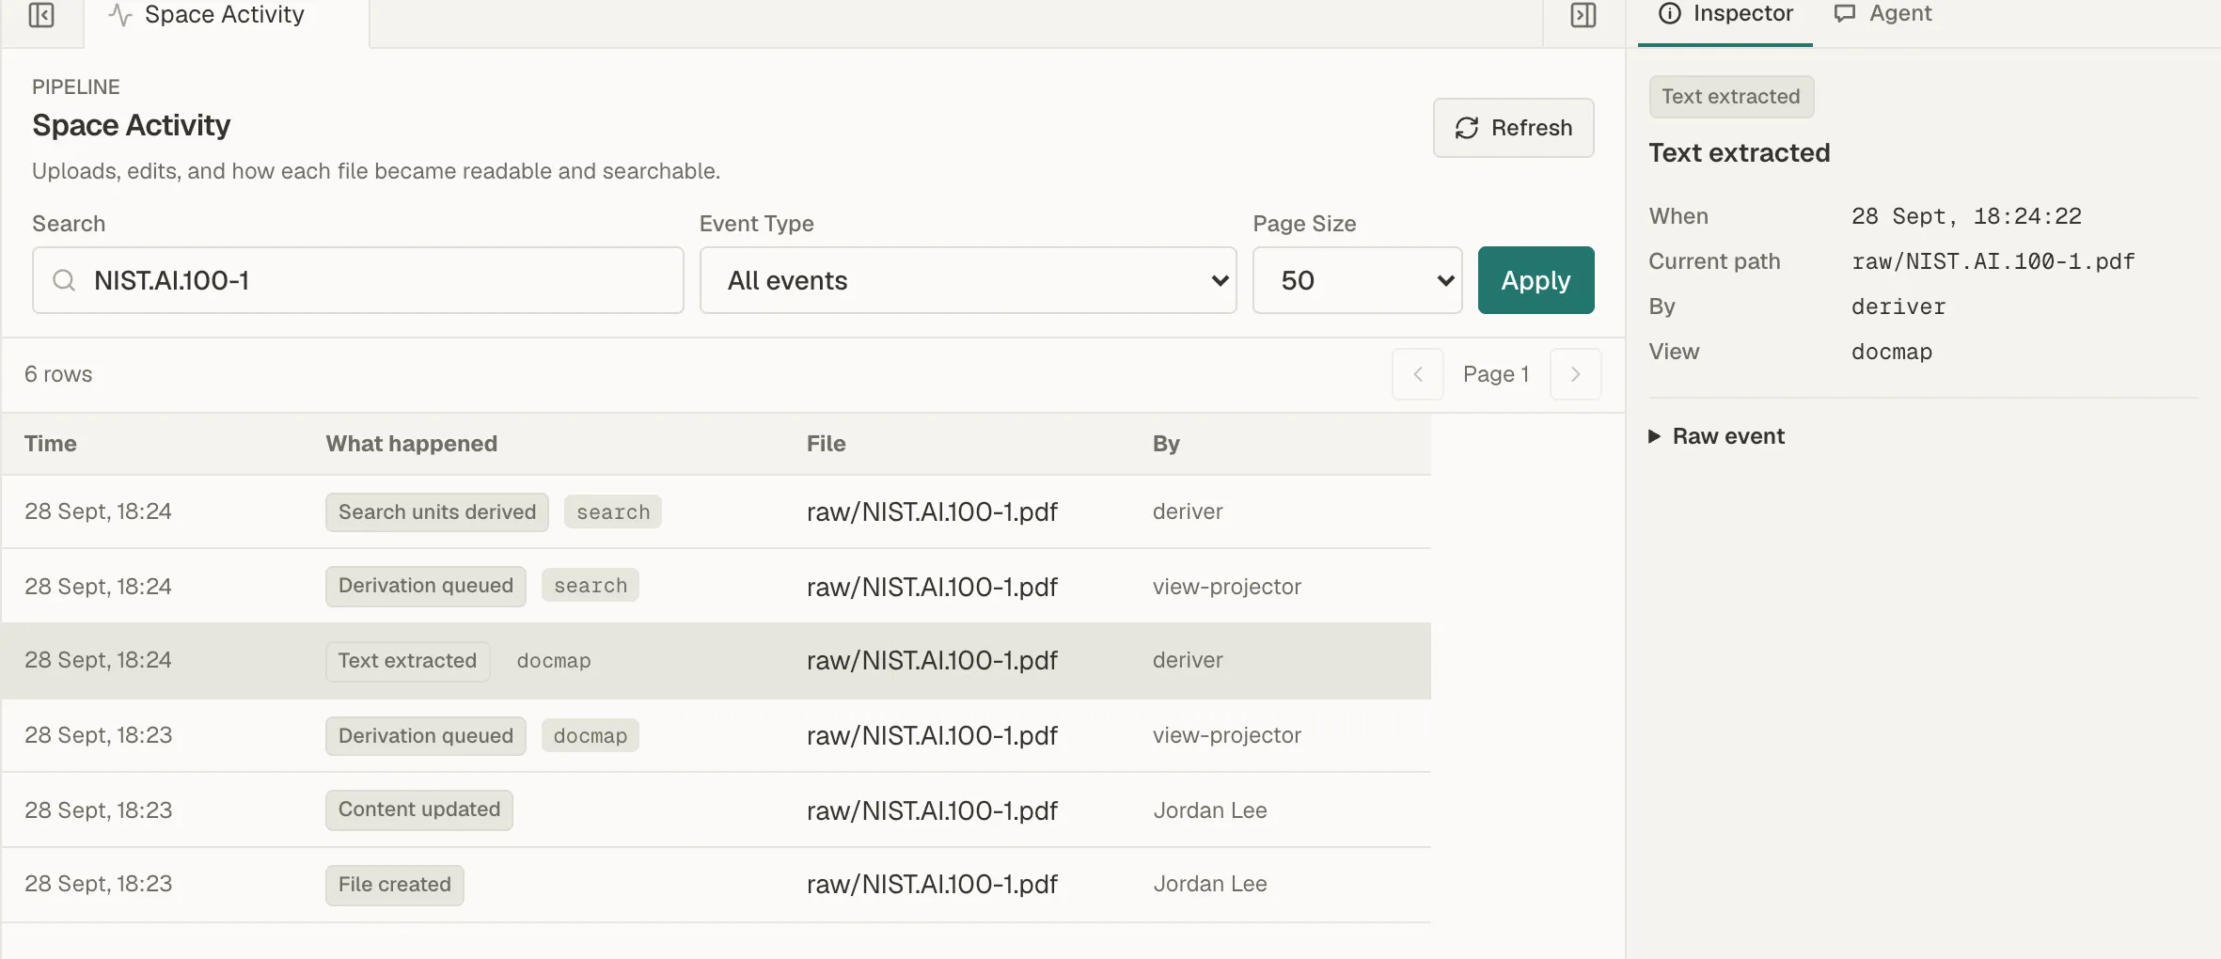Click the File column header

tap(827, 444)
